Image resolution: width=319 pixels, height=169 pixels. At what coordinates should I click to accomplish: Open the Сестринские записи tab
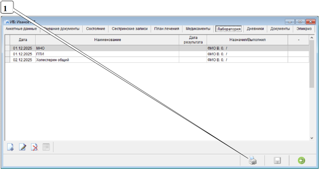click(x=130, y=29)
